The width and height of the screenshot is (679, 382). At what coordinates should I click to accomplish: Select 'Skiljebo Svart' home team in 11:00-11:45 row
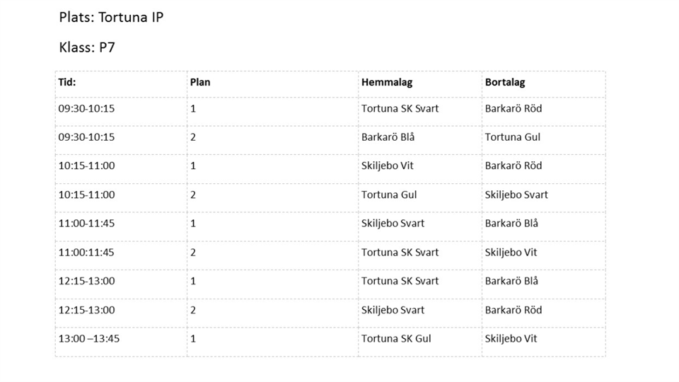(x=393, y=223)
